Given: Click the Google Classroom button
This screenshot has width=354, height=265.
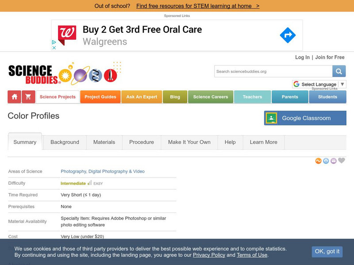Looking at the screenshot, I should 305,118.
